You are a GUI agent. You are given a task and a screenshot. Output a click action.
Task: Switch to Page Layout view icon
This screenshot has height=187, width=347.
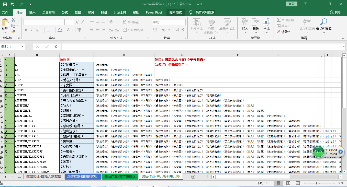(x=288, y=183)
